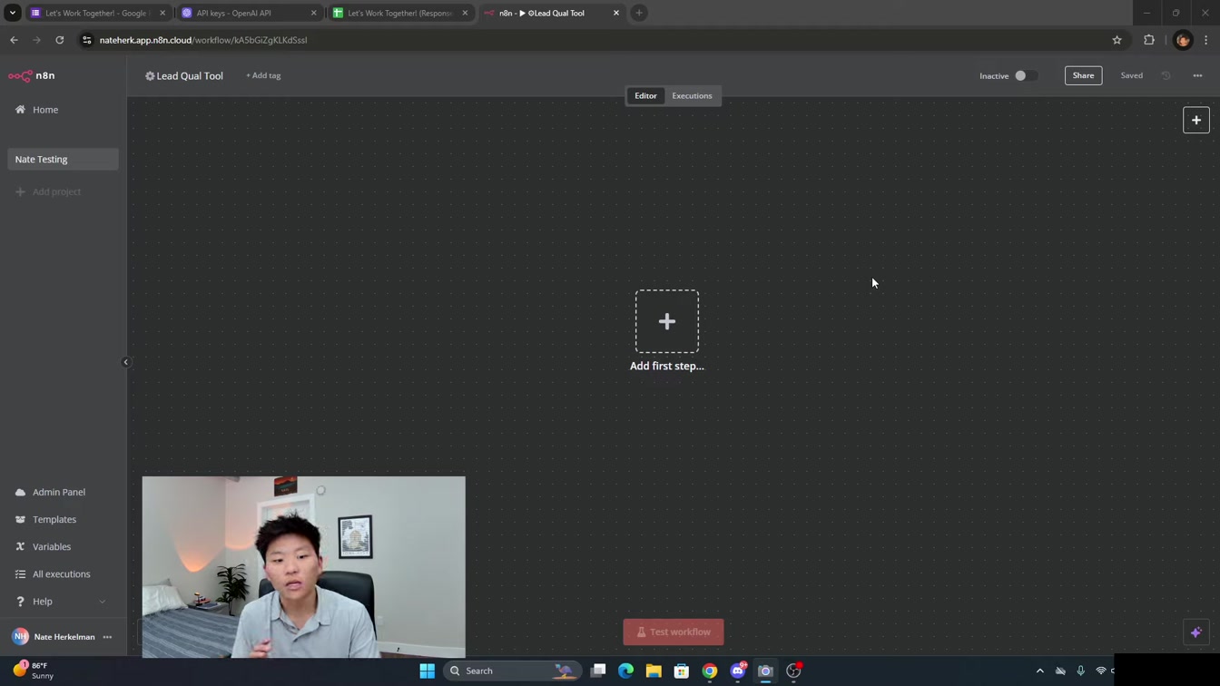This screenshot has height=686, width=1220.
Task: Close the n8n Lead Qual Tool tab
Action: pyautogui.click(x=616, y=13)
